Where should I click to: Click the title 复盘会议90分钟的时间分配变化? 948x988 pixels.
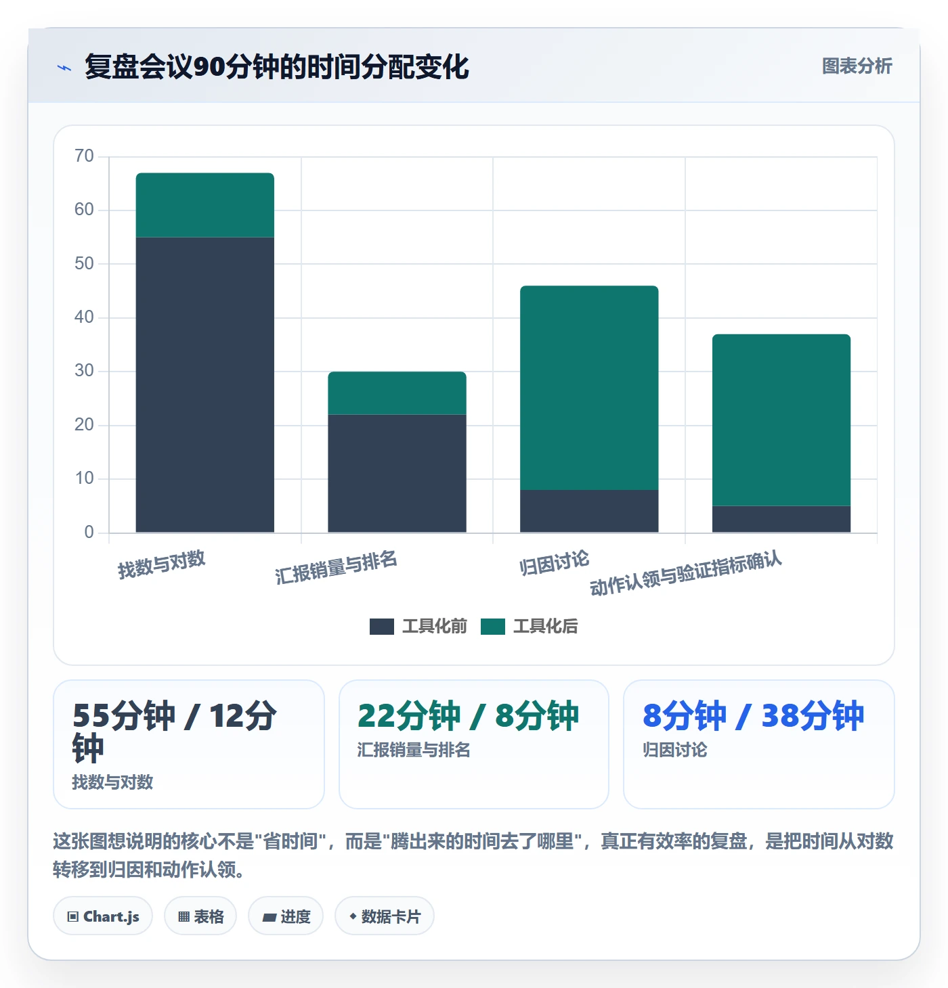click(277, 67)
